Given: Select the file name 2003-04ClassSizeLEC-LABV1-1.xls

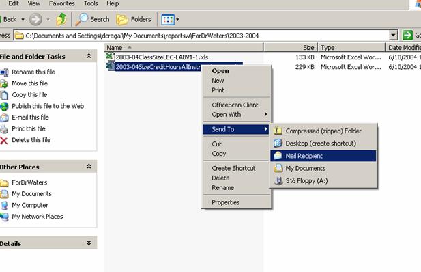Looking at the screenshot, I should click(x=162, y=57).
